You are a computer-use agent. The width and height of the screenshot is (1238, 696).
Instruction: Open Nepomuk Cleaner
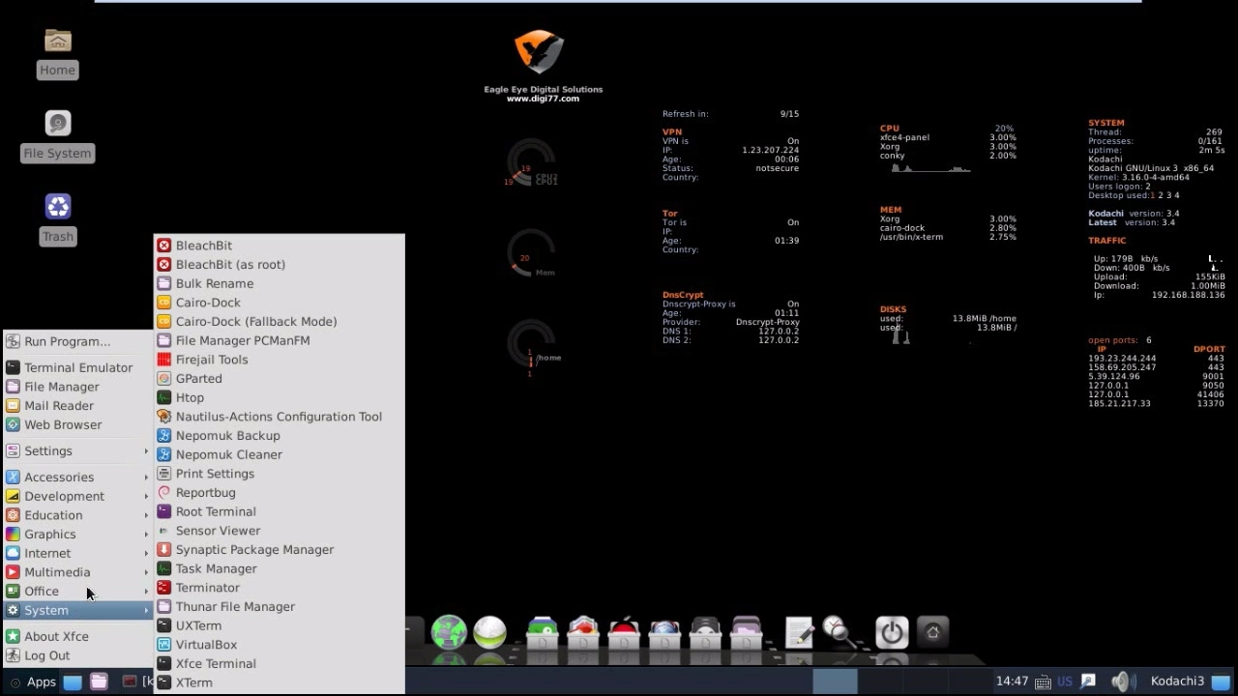click(279, 454)
